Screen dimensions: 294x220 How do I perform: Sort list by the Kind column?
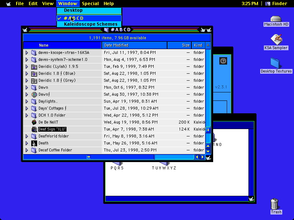tap(198, 45)
